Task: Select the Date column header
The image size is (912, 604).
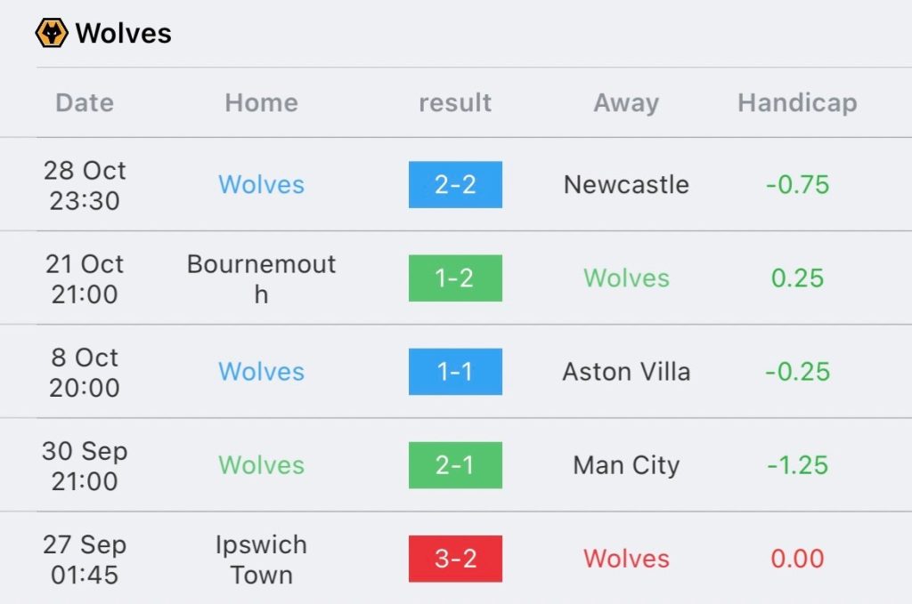Action: (85, 103)
